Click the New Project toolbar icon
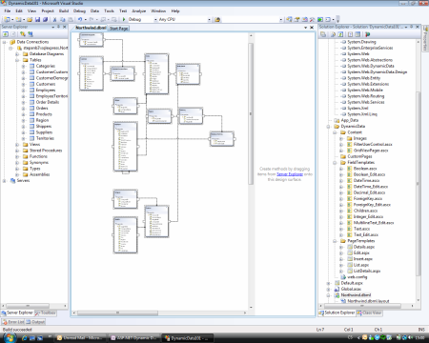 pyautogui.click(x=7, y=19)
